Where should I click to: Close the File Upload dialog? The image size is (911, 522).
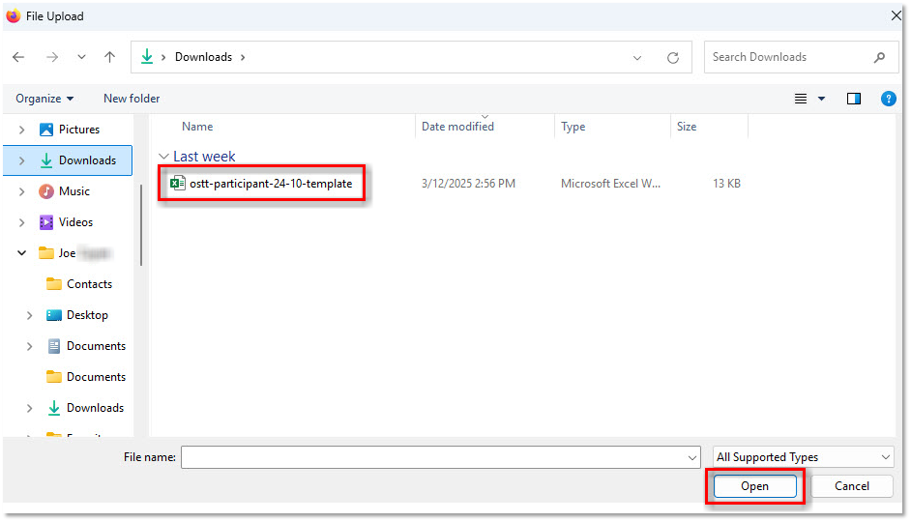click(x=896, y=15)
